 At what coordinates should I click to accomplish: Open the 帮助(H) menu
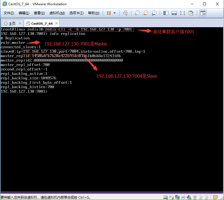(94, 13)
